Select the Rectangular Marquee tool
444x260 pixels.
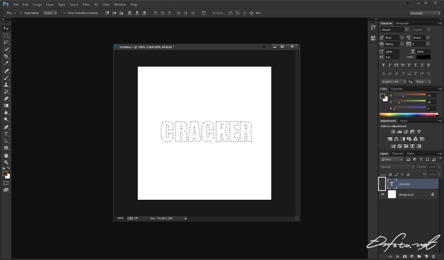point(6,36)
